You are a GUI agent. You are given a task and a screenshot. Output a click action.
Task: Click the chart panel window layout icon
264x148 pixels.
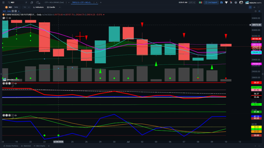(255, 11)
